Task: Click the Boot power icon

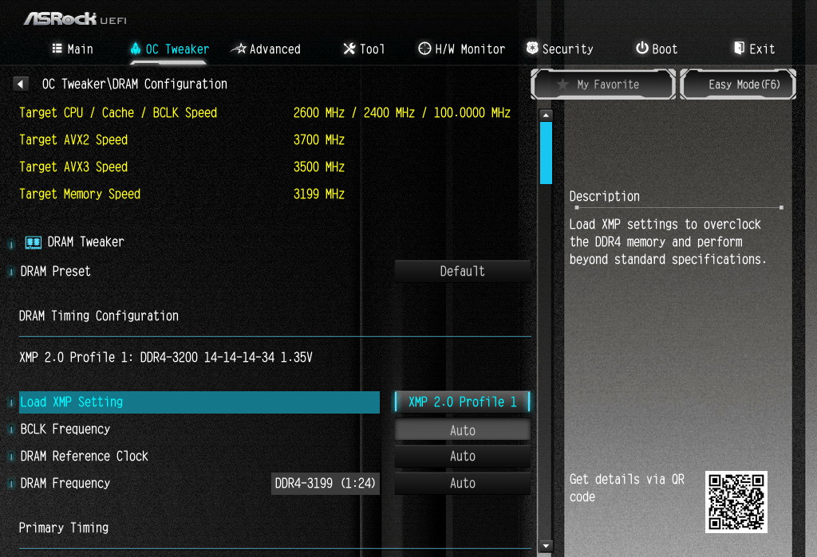Action: (642, 48)
